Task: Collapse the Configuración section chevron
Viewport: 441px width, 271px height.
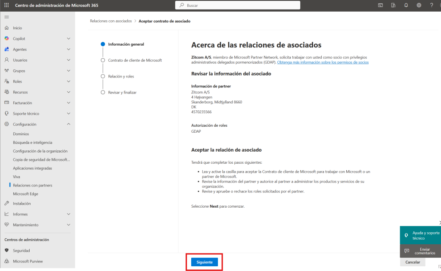Action: [x=68, y=124]
